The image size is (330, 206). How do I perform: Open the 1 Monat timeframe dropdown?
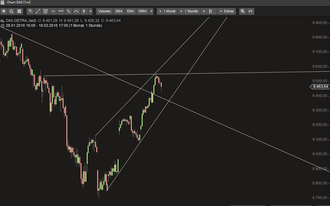coord(167,11)
